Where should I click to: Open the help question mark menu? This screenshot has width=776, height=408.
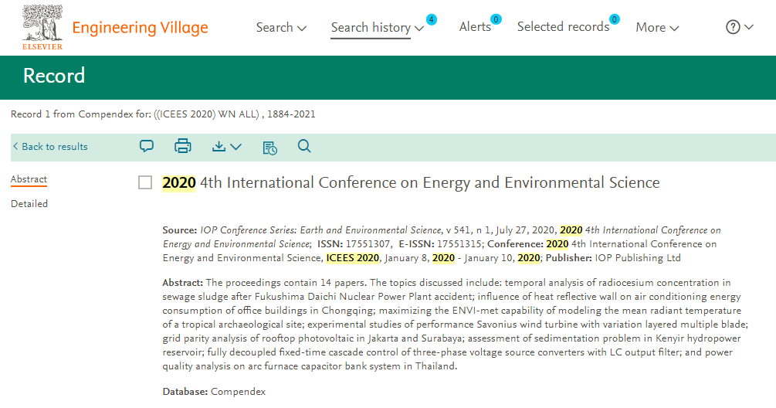point(733,27)
